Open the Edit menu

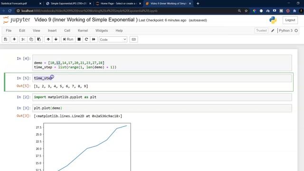22,30
